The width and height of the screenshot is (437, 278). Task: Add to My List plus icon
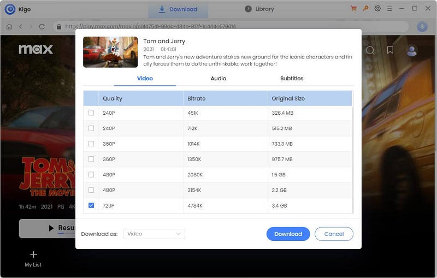(33, 255)
